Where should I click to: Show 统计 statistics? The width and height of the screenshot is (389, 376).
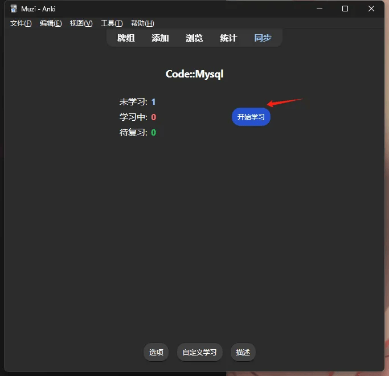(228, 38)
